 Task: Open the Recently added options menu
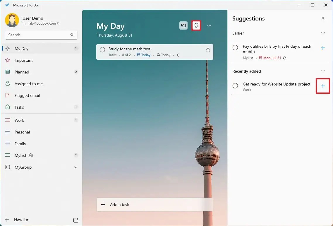323,71
